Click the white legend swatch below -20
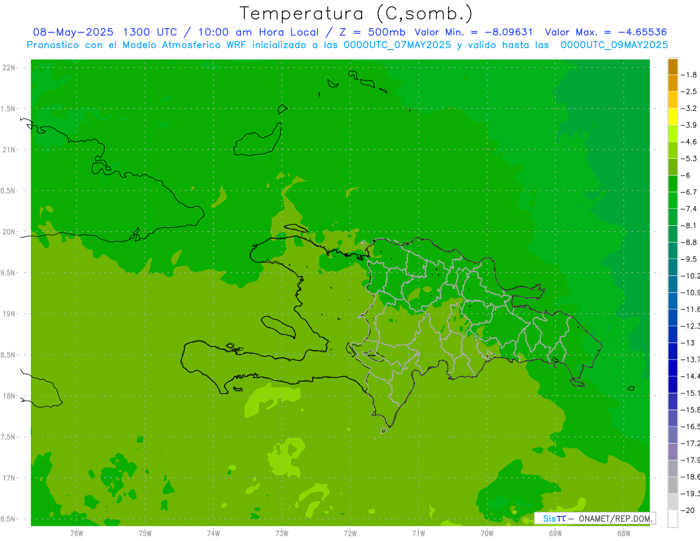 pyautogui.click(x=673, y=519)
